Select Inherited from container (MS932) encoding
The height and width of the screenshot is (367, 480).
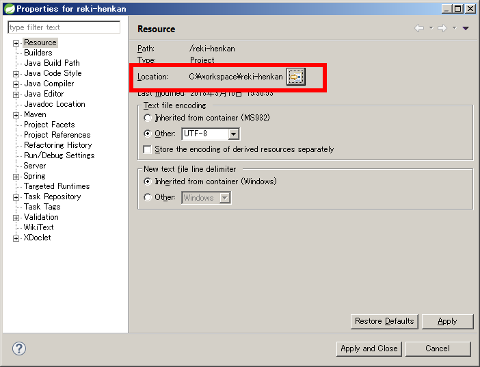coord(148,118)
